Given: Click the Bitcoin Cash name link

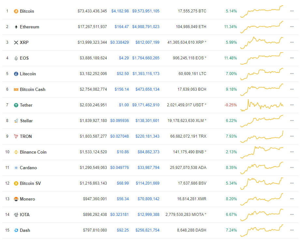Looking at the screenshot, I should [x=33, y=89].
